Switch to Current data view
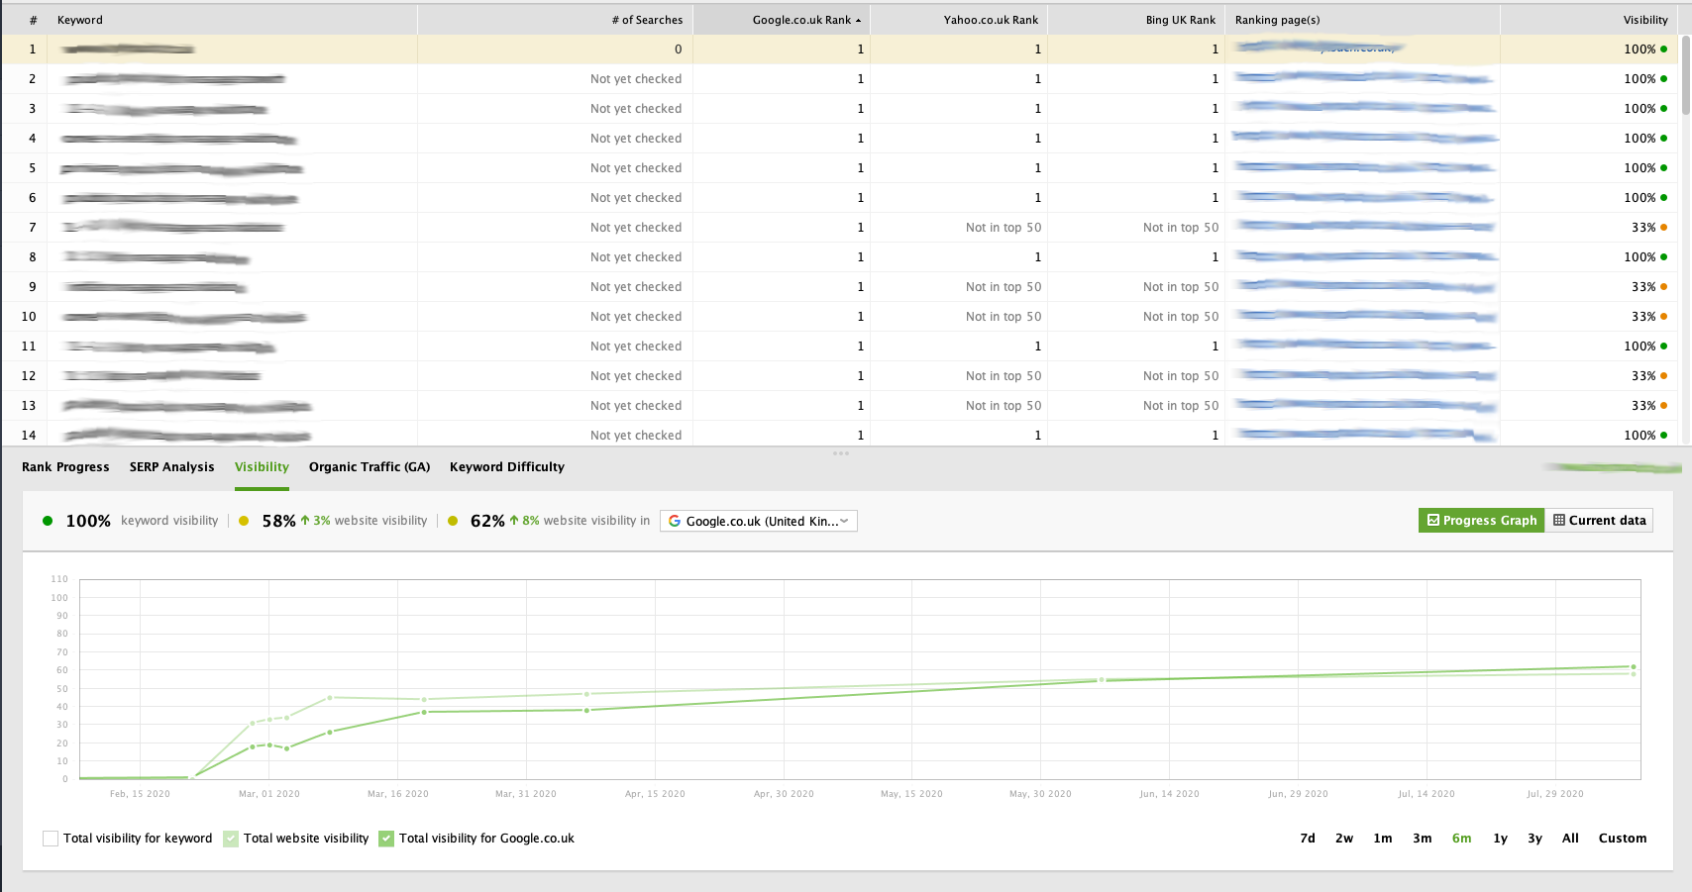Image resolution: width=1692 pixels, height=892 pixels. (x=1599, y=521)
